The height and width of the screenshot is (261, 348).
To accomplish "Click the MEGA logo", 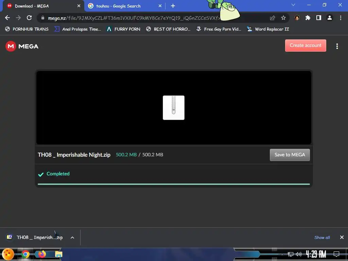I will [22, 46].
